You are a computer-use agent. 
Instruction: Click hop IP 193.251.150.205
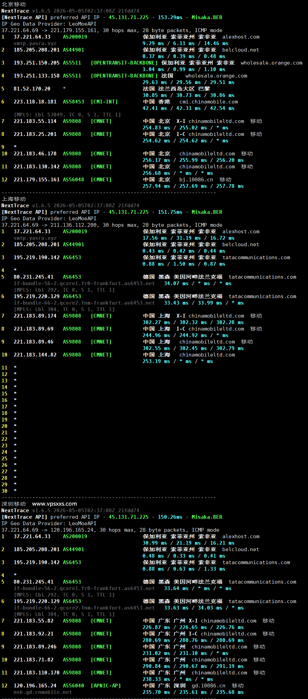(36, 63)
